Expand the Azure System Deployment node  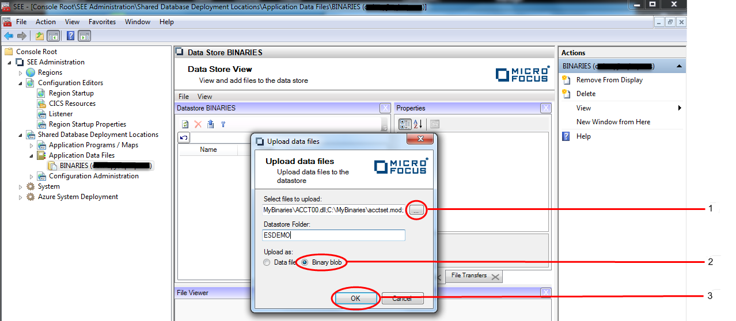click(x=20, y=197)
